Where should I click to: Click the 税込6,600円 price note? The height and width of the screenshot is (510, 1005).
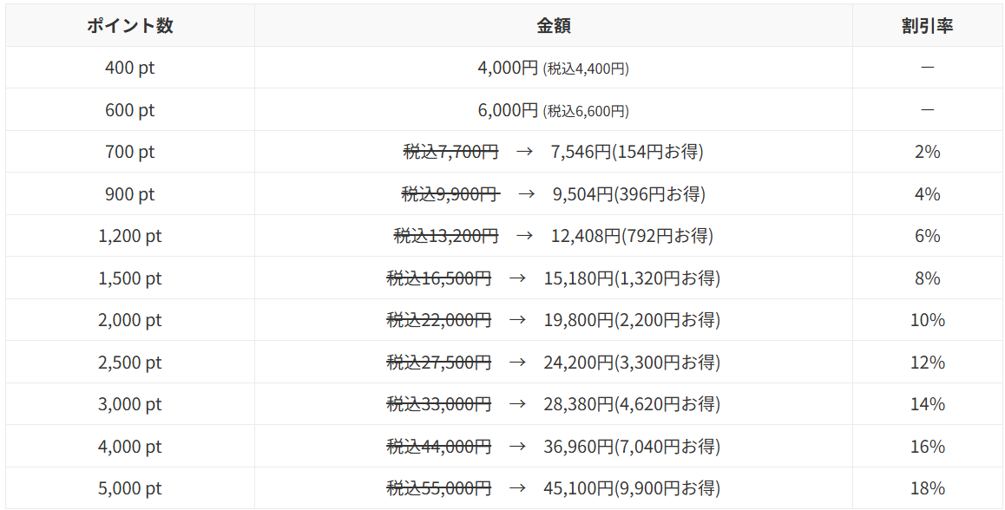[x=586, y=111]
